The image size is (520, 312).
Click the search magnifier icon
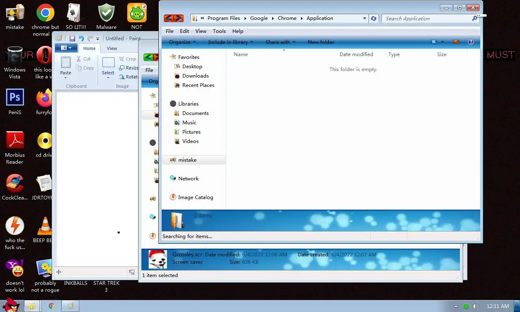(x=474, y=18)
